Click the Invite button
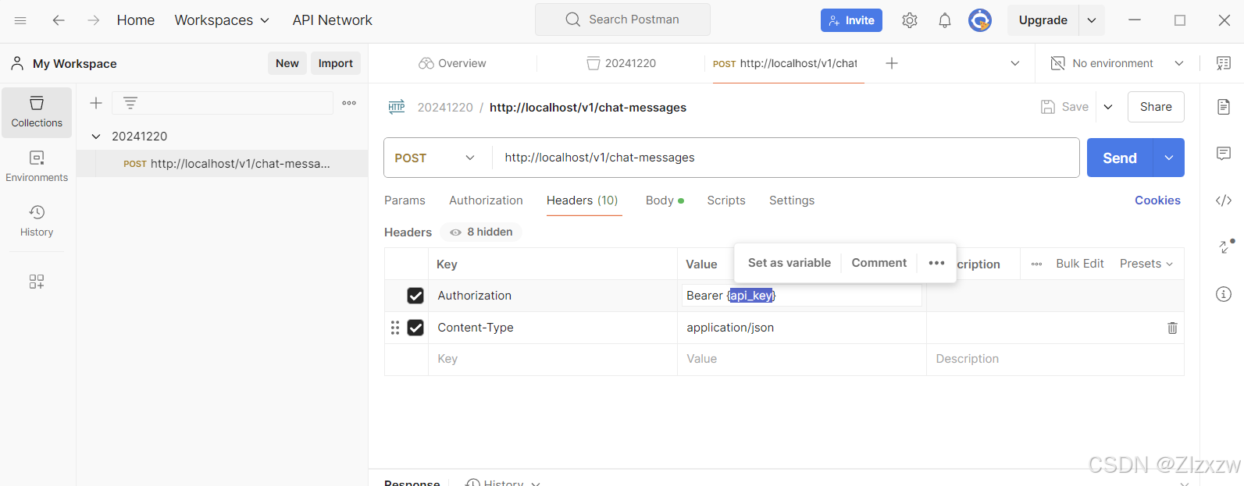 coord(851,20)
